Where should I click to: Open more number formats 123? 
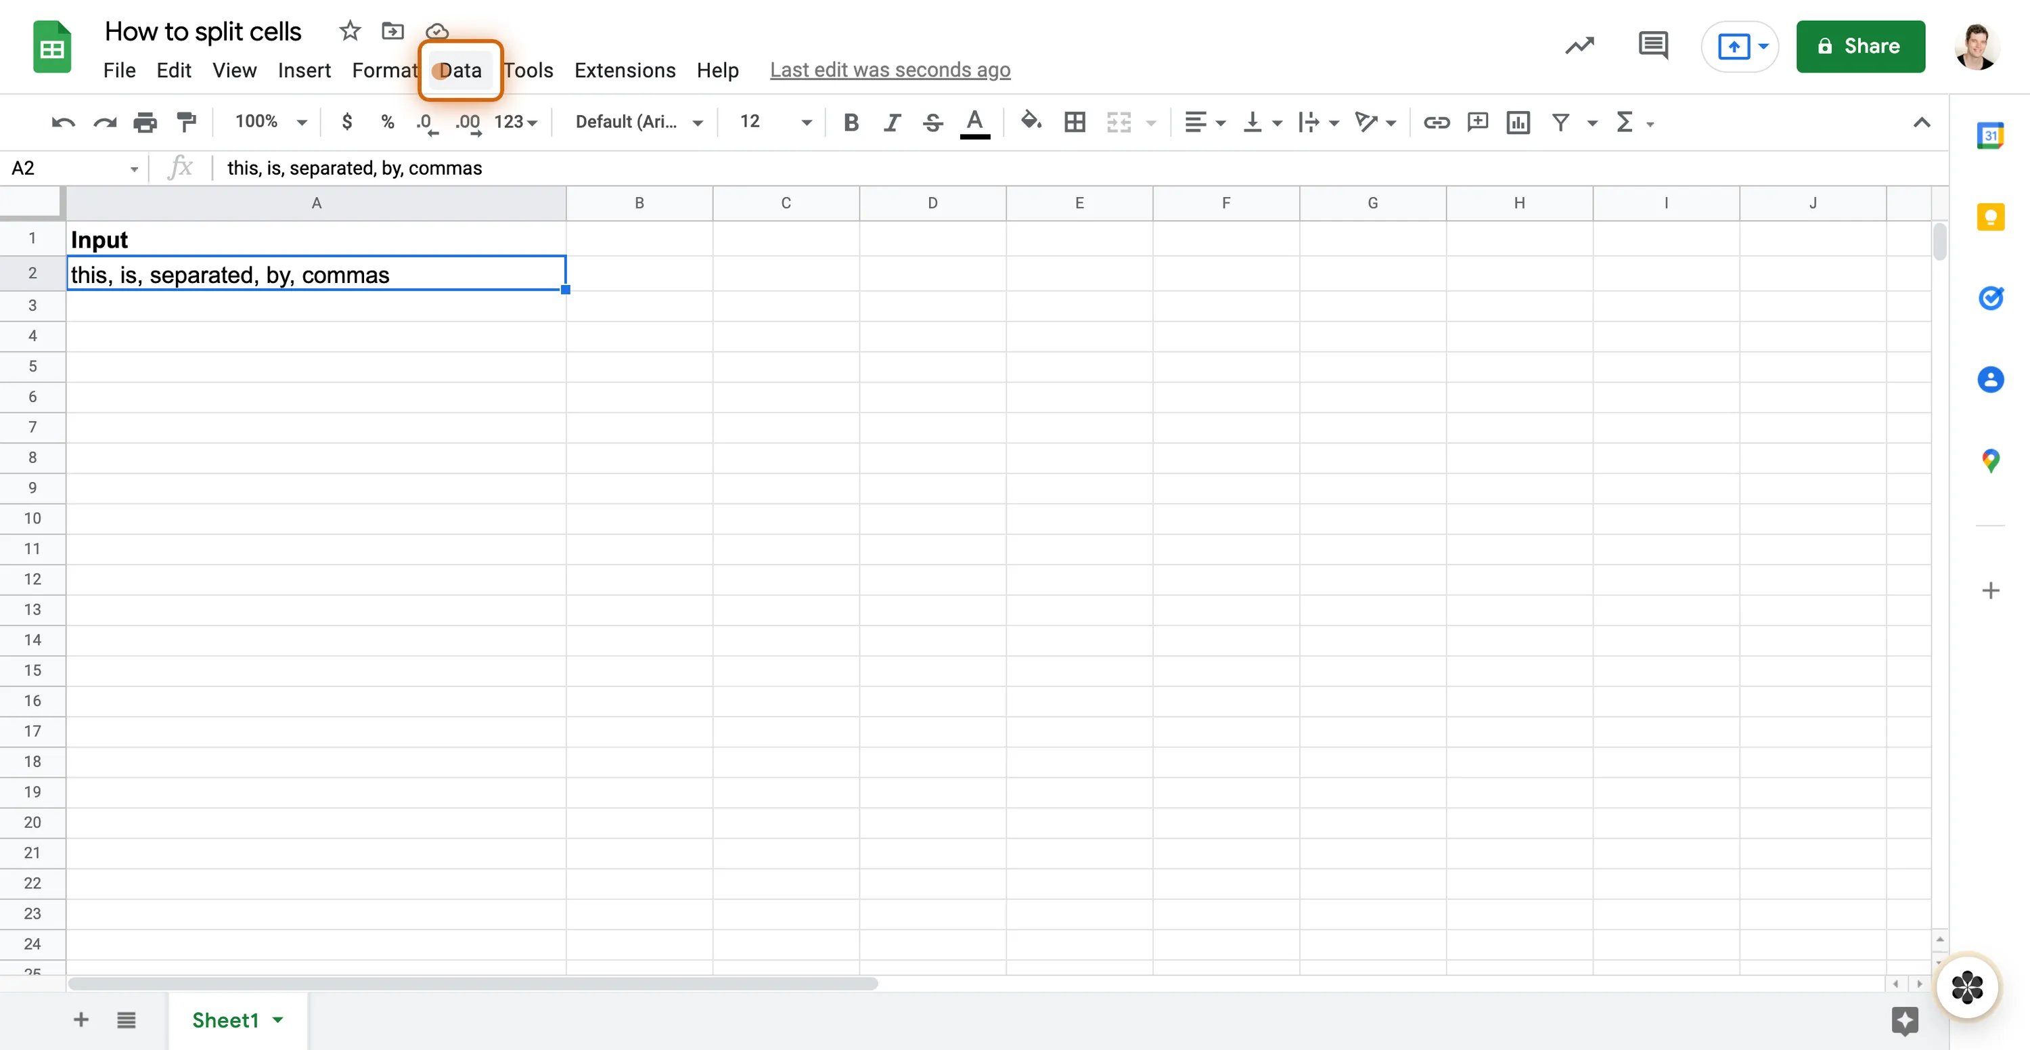tap(516, 121)
